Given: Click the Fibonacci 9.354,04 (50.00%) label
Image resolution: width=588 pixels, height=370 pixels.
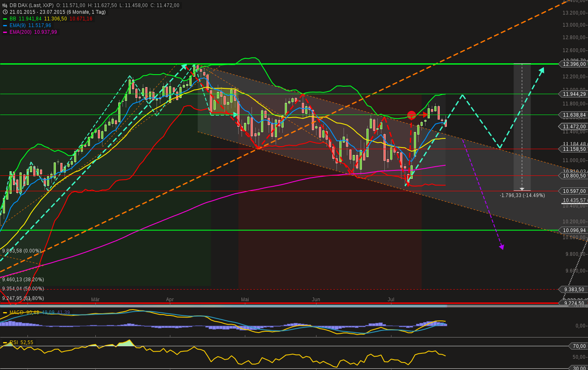Looking at the screenshot, I should click(23, 289).
